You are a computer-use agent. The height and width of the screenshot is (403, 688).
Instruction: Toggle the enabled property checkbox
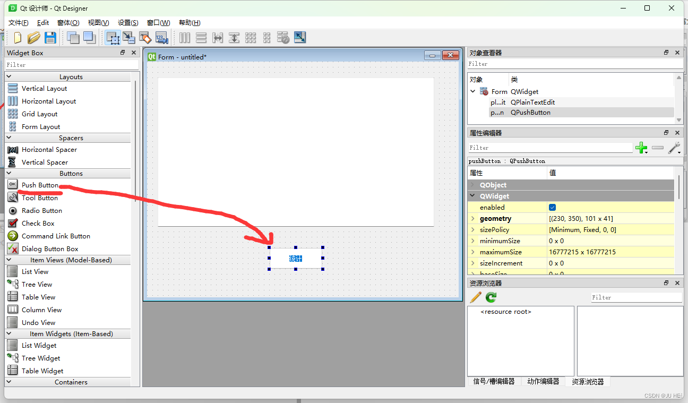coord(552,207)
